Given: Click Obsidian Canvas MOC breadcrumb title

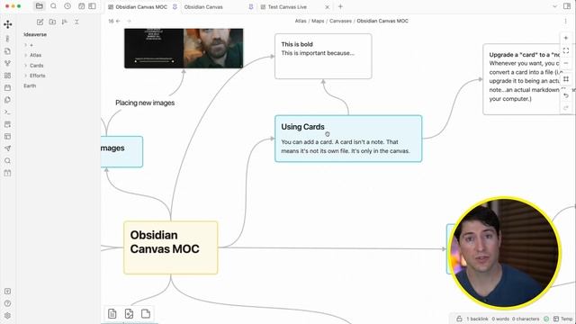Looking at the screenshot, I should click(x=382, y=21).
